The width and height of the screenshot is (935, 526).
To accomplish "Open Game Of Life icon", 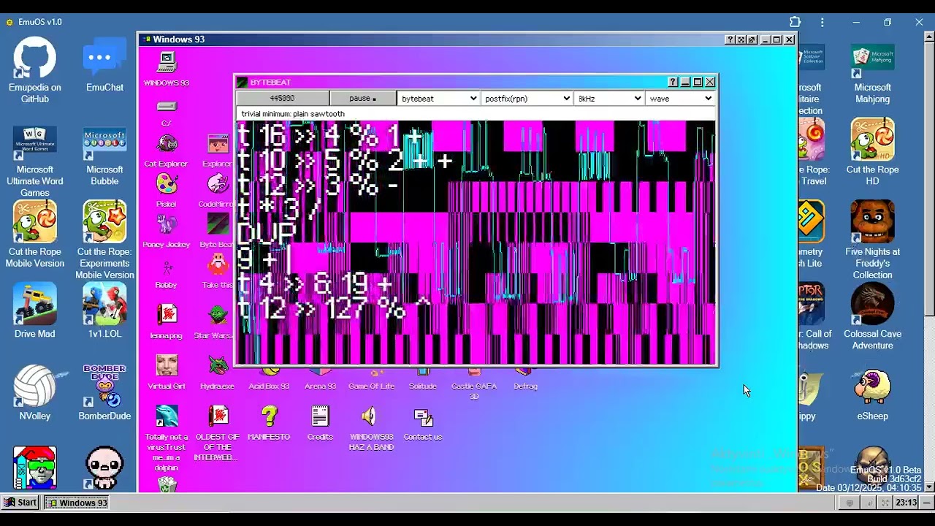I will (371, 380).
